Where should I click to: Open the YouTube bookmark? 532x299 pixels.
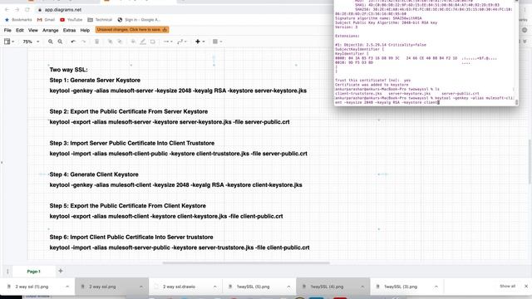coord(71,20)
